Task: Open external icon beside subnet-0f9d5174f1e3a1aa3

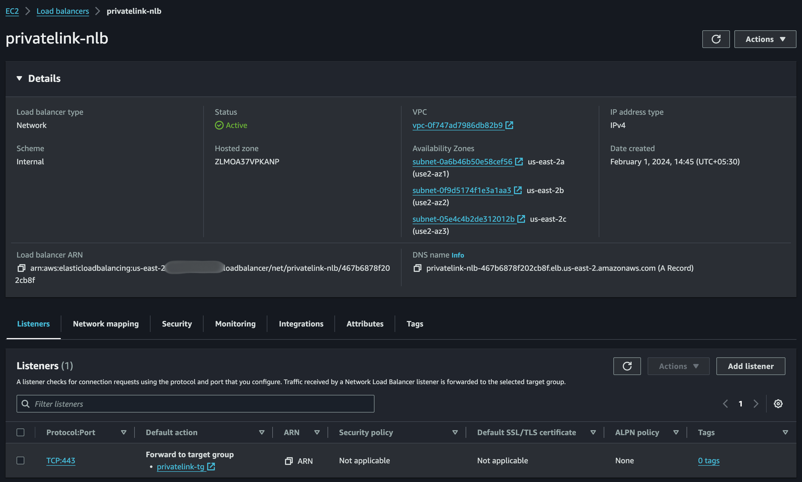Action: click(518, 190)
